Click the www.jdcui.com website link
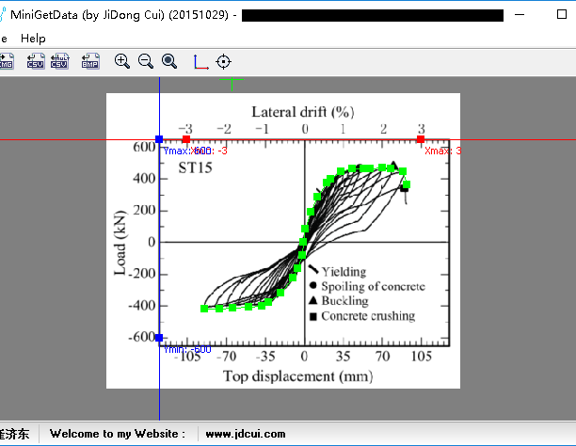The image size is (576, 446). (245, 434)
